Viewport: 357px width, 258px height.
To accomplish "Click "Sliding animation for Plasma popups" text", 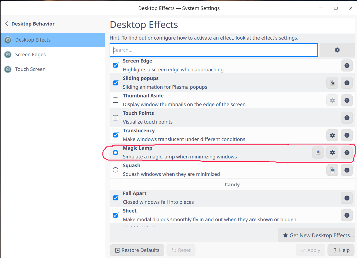I will 165,87.
